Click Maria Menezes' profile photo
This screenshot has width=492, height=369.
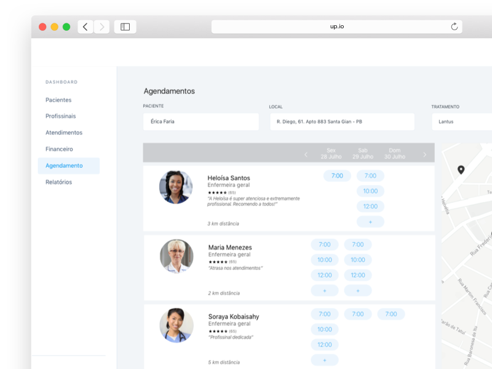[176, 256]
